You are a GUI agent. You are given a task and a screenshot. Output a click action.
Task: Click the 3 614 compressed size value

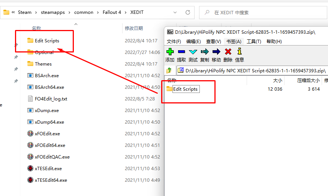coord(313,89)
